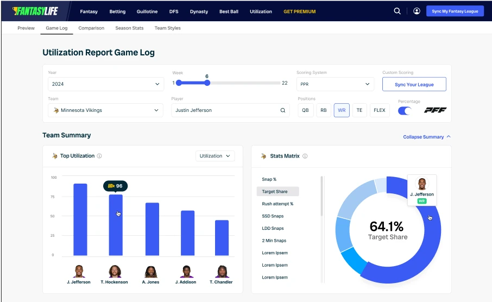This screenshot has height=302, width=492.
Task: Click the info icon beside Top Utilization
Action: (99, 156)
